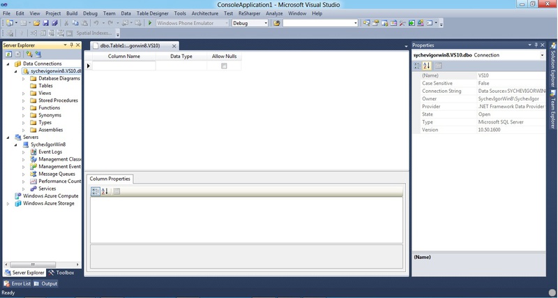Check the Allow Nulls checkbox
This screenshot has height=298, width=558.
(x=224, y=66)
